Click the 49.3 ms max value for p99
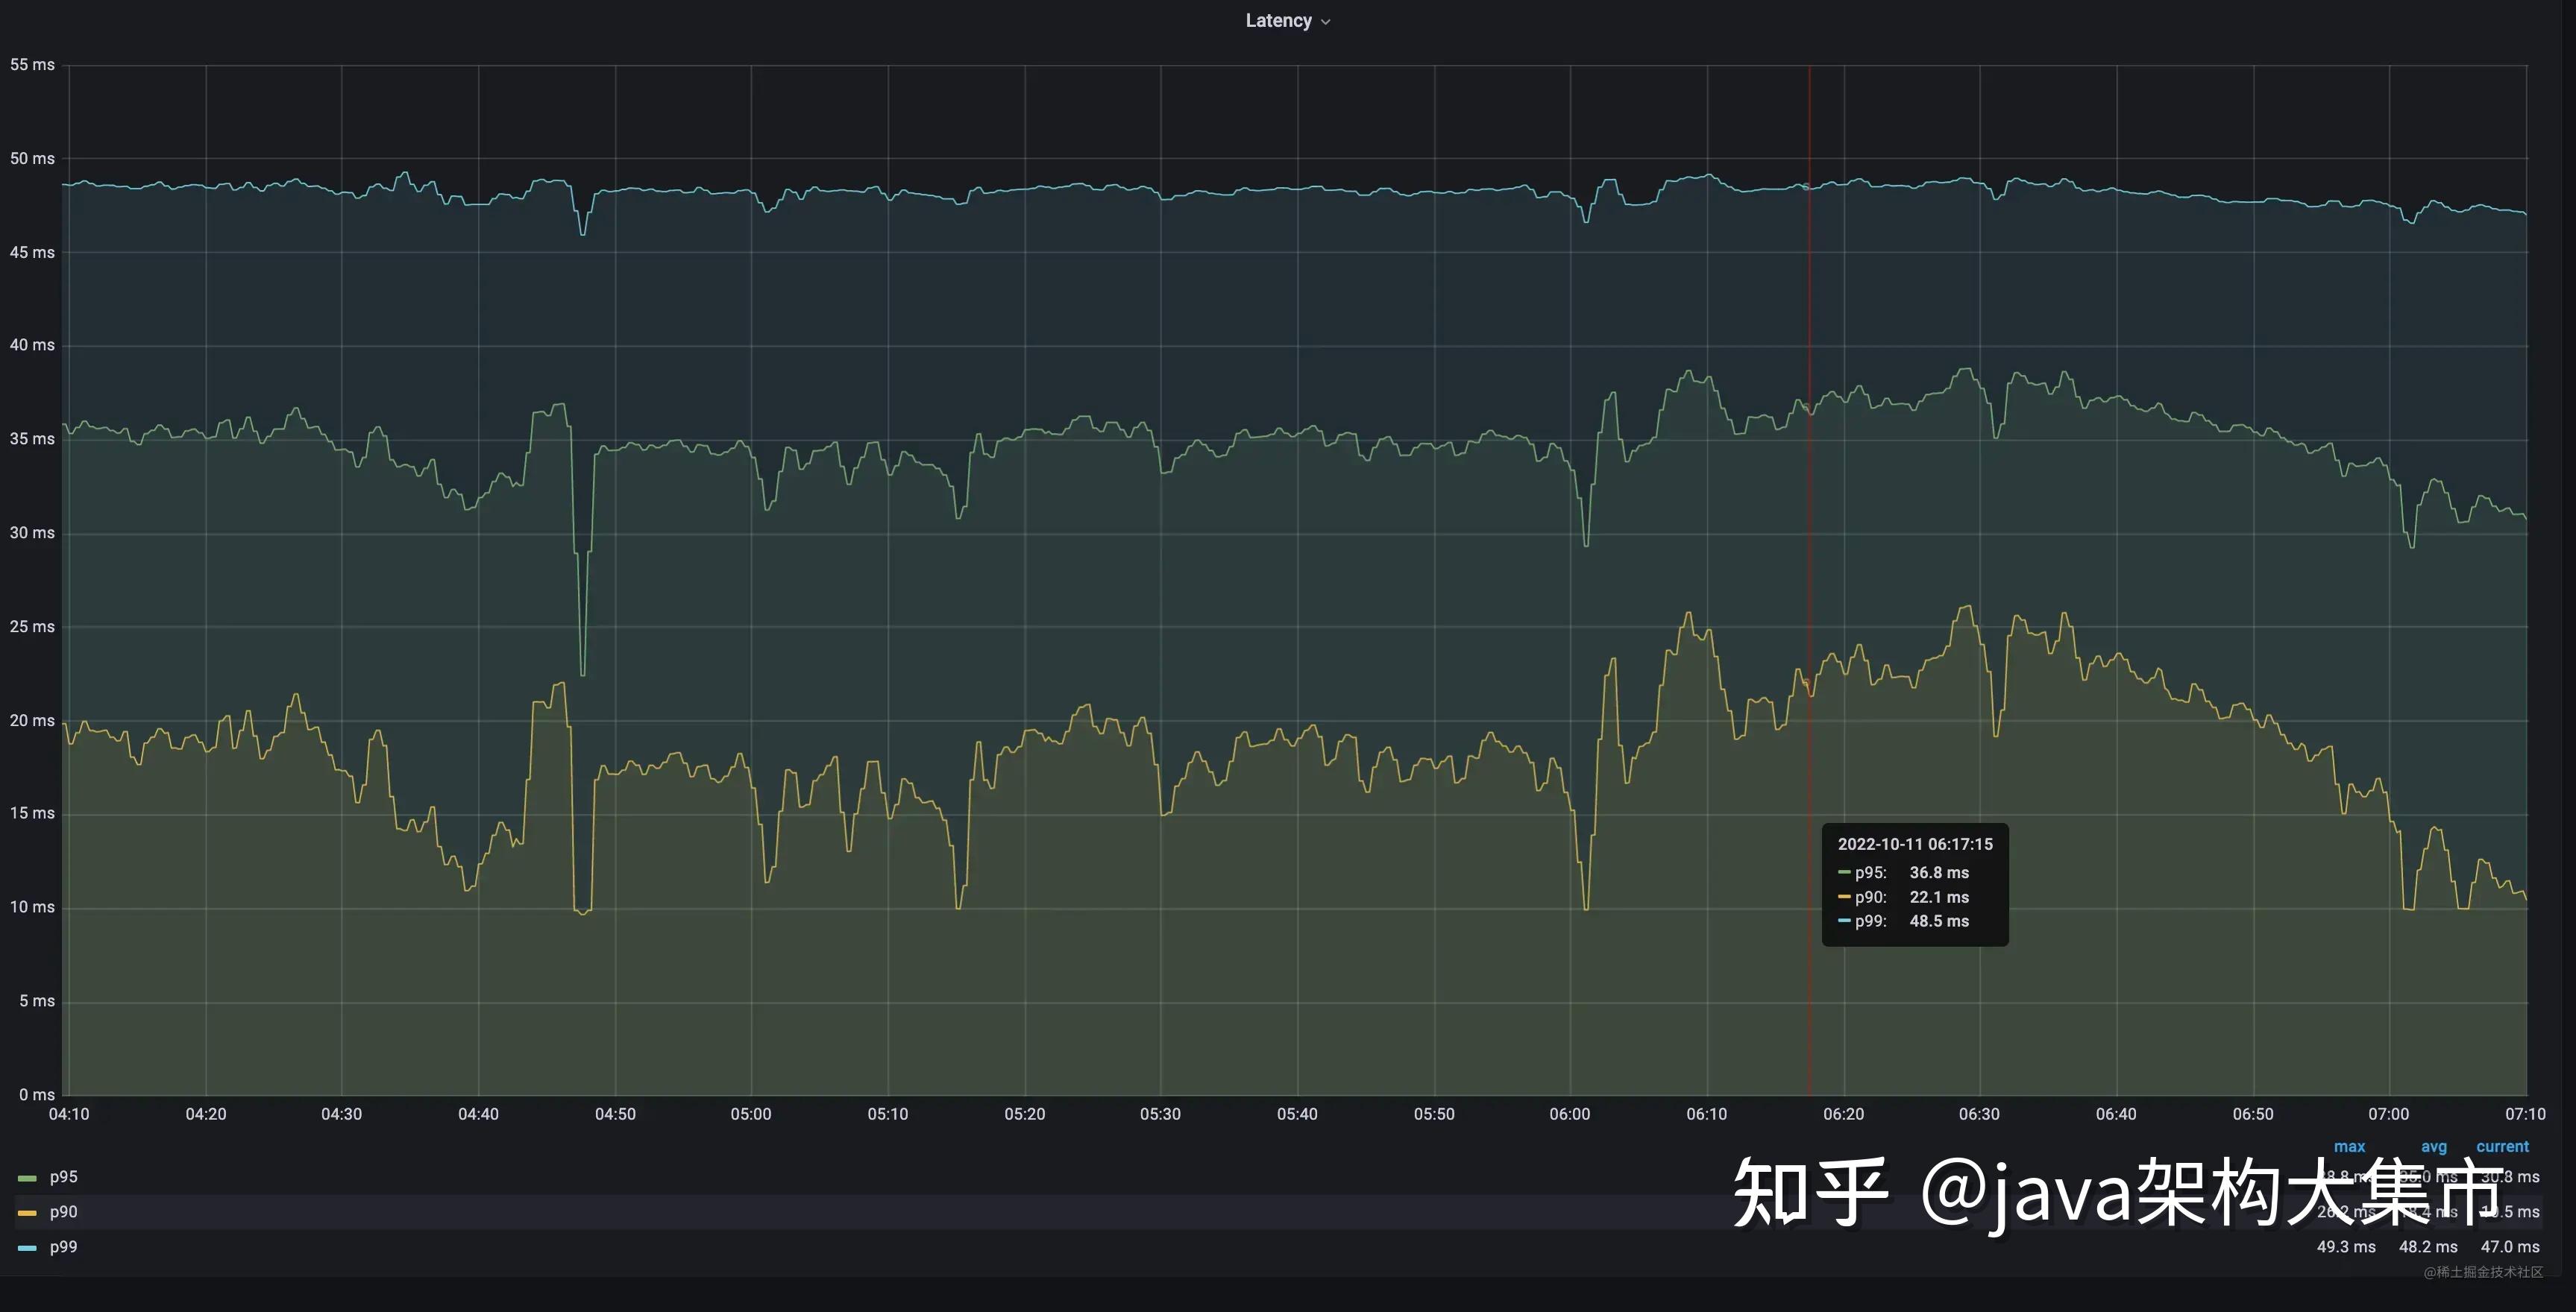 point(2346,1247)
